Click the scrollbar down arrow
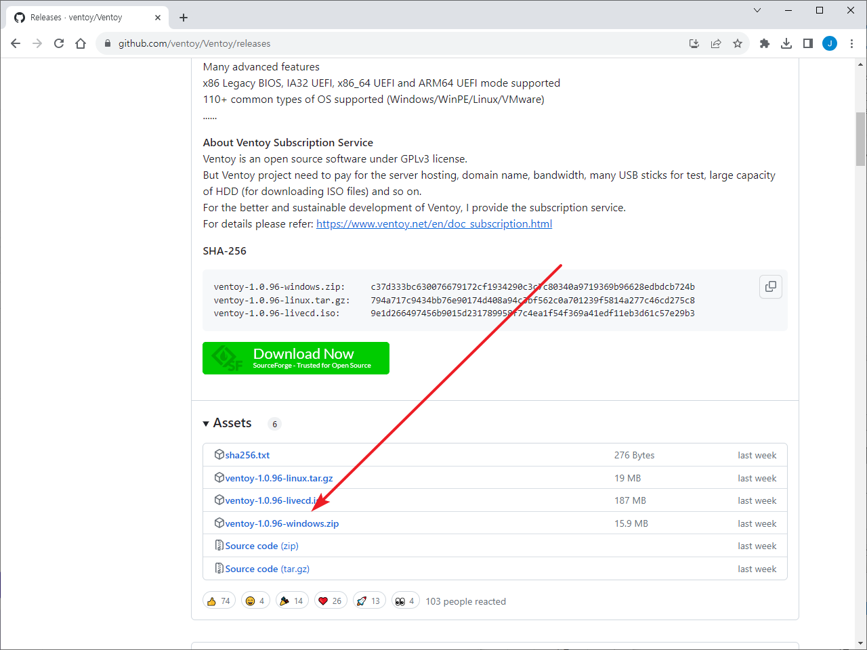The height and width of the screenshot is (650, 867). point(860,643)
